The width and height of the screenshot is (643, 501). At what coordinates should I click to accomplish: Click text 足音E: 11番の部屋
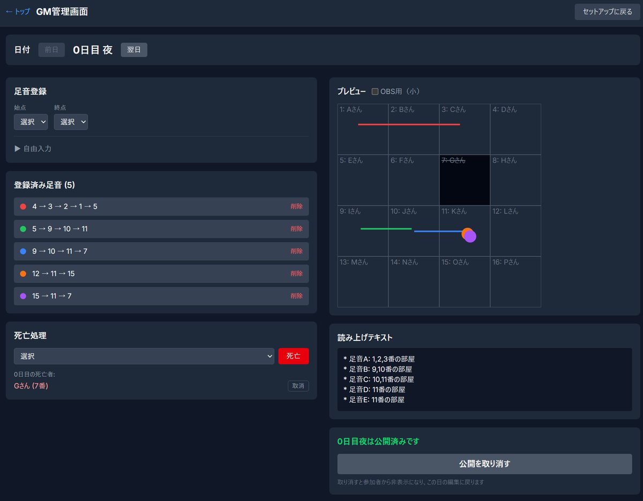pos(377,399)
